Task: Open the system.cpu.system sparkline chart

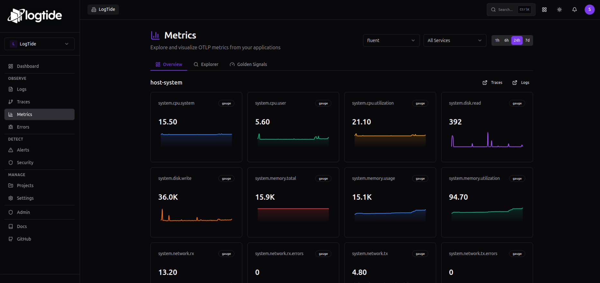Action: 196,140
